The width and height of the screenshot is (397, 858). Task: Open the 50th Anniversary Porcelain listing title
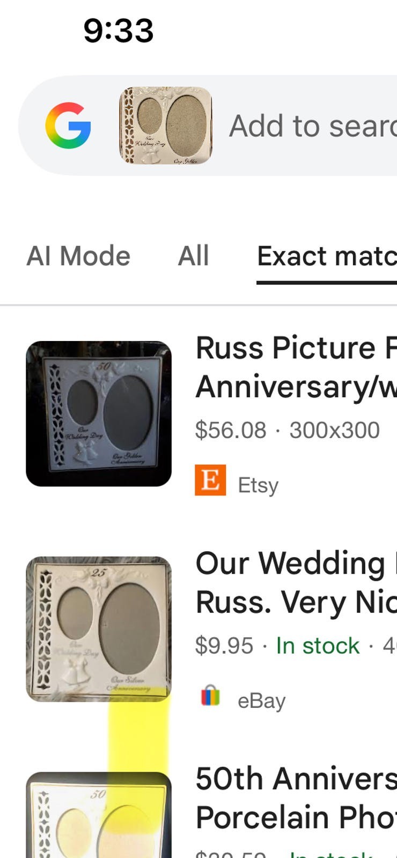click(x=296, y=798)
